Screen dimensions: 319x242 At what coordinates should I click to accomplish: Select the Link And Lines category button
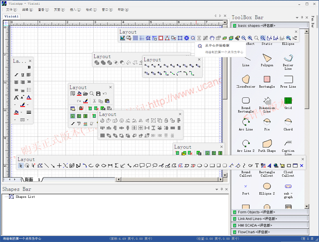(x=257, y=219)
